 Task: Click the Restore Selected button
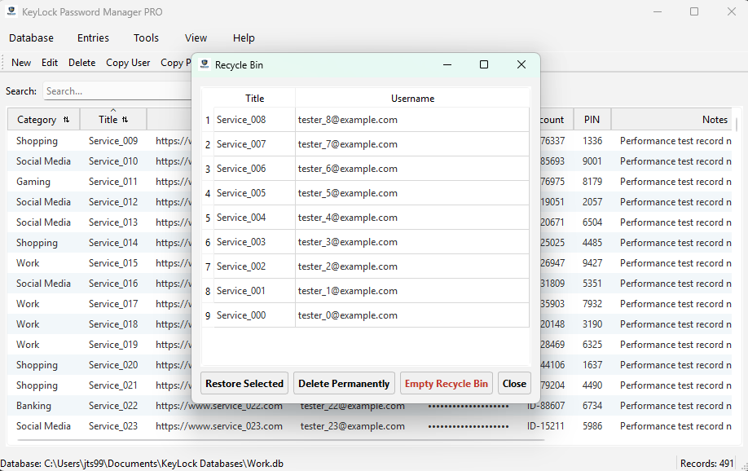pyautogui.click(x=244, y=384)
